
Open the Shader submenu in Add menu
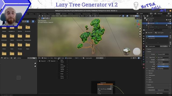pos(63,68)
